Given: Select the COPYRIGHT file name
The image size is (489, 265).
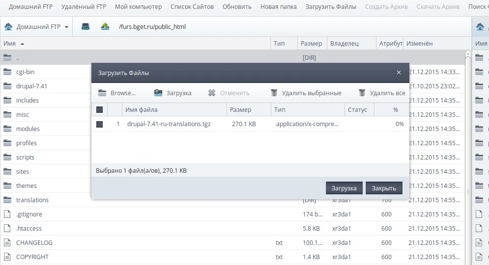Looking at the screenshot, I should point(32,257).
